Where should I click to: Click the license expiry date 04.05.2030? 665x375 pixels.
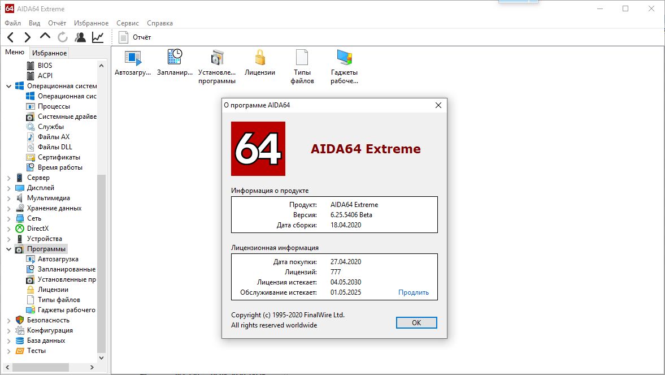coord(346,282)
